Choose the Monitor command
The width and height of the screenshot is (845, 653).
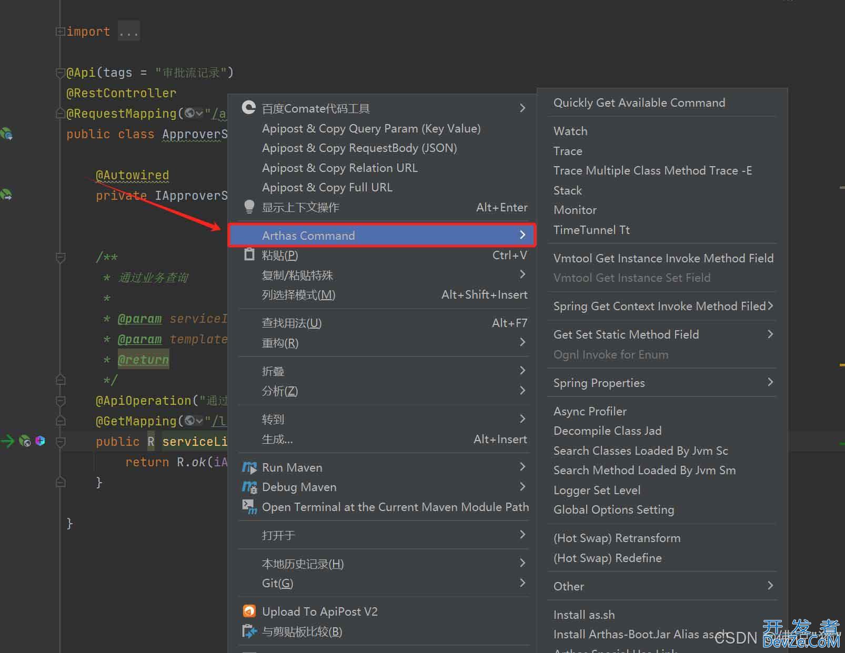point(662,210)
